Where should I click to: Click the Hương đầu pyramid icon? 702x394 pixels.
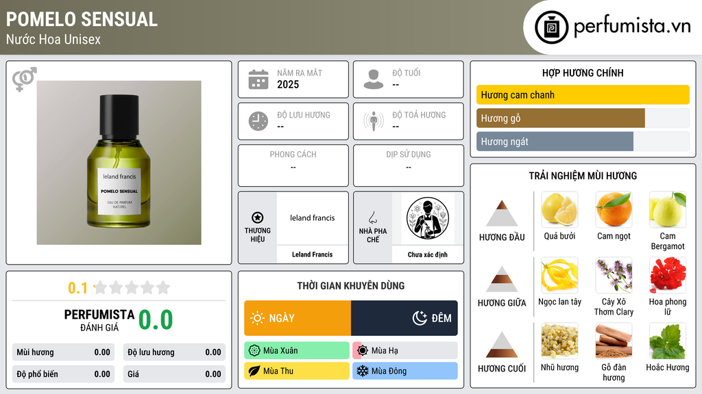pos(502,213)
